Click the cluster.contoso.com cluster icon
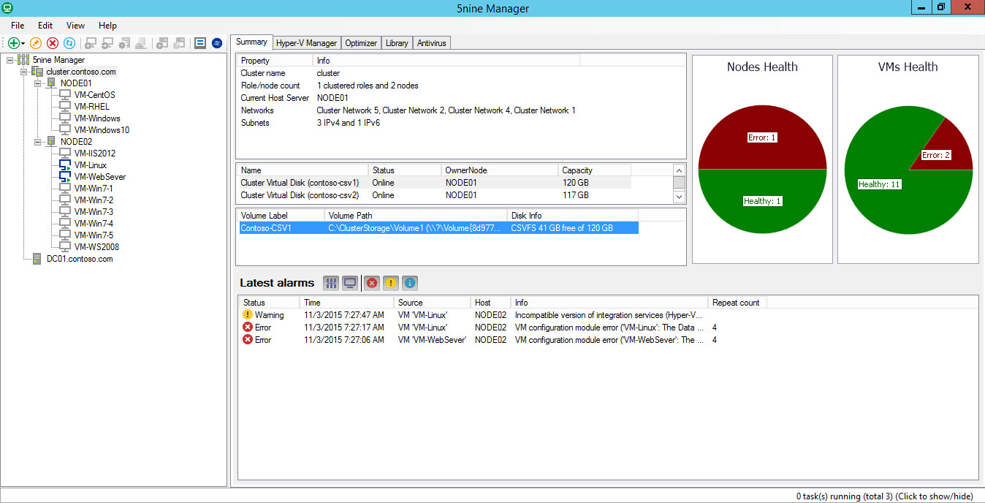985x503 pixels. tap(37, 72)
